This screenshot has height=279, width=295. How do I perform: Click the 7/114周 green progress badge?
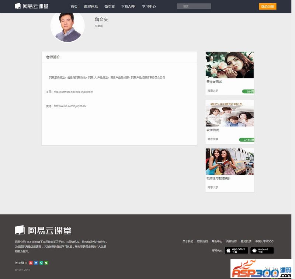[x=247, y=140]
